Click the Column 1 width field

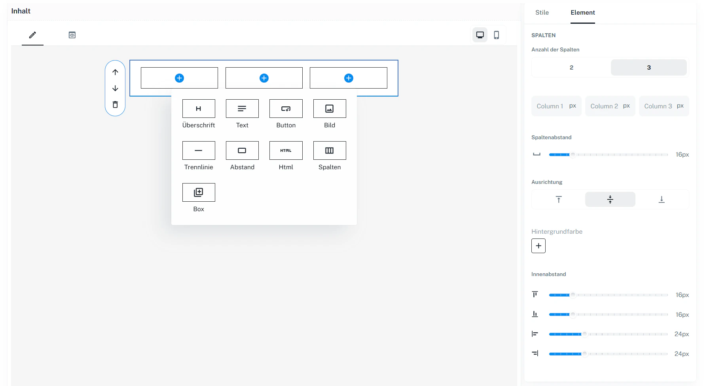[556, 106]
